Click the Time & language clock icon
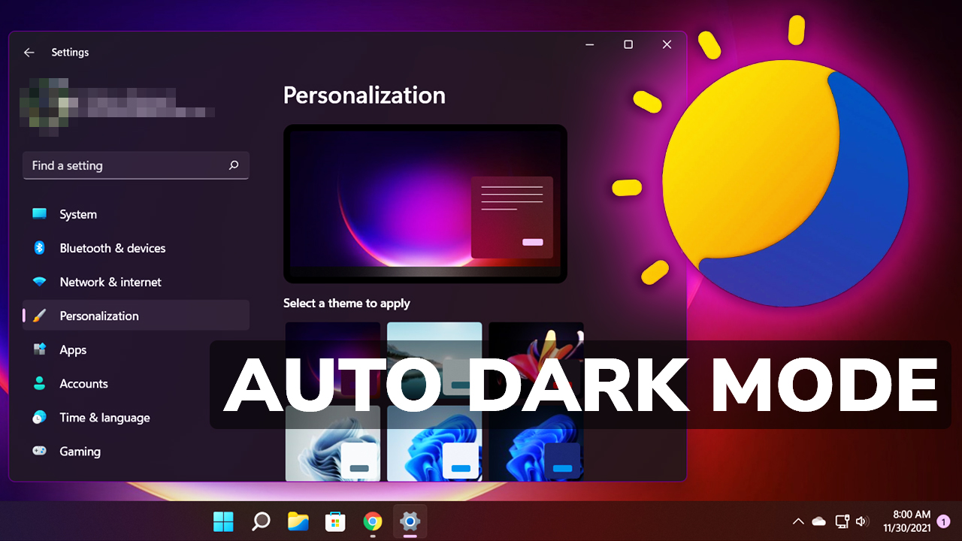Screen dimensions: 962x541 (x=40, y=417)
